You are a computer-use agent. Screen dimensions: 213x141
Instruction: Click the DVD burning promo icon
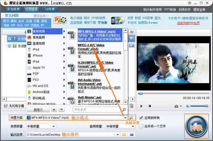(x=118, y=20)
